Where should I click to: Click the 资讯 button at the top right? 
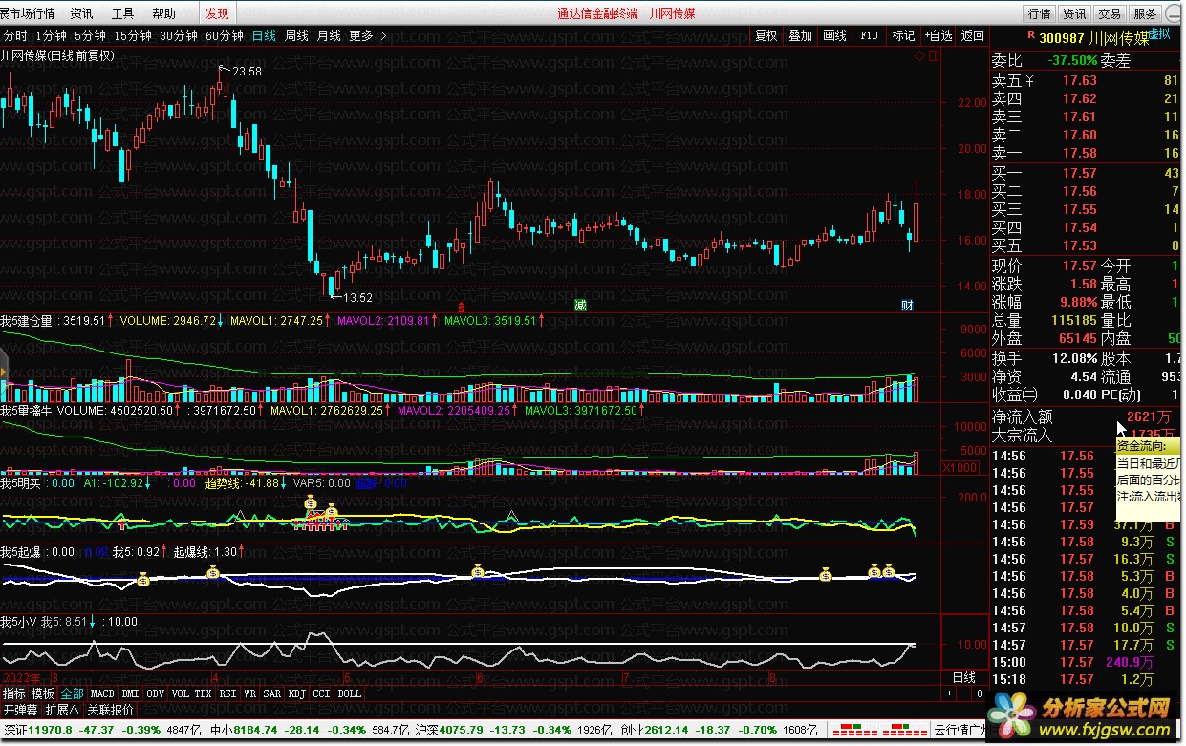click(1075, 13)
